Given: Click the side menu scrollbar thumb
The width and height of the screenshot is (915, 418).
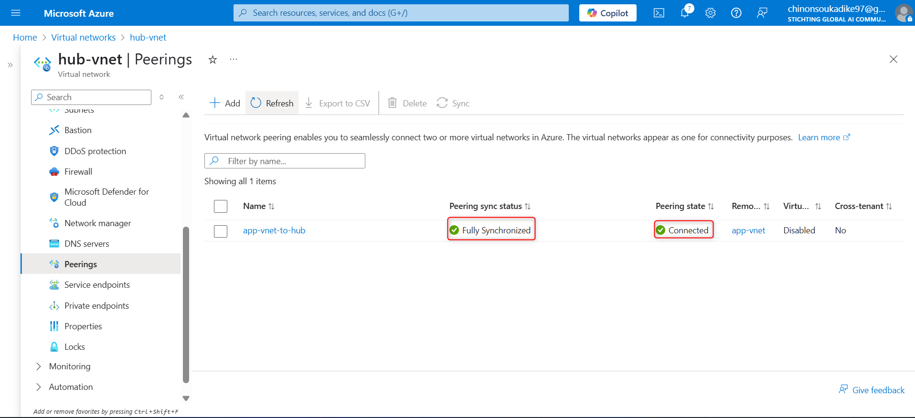Looking at the screenshot, I should 186,305.
